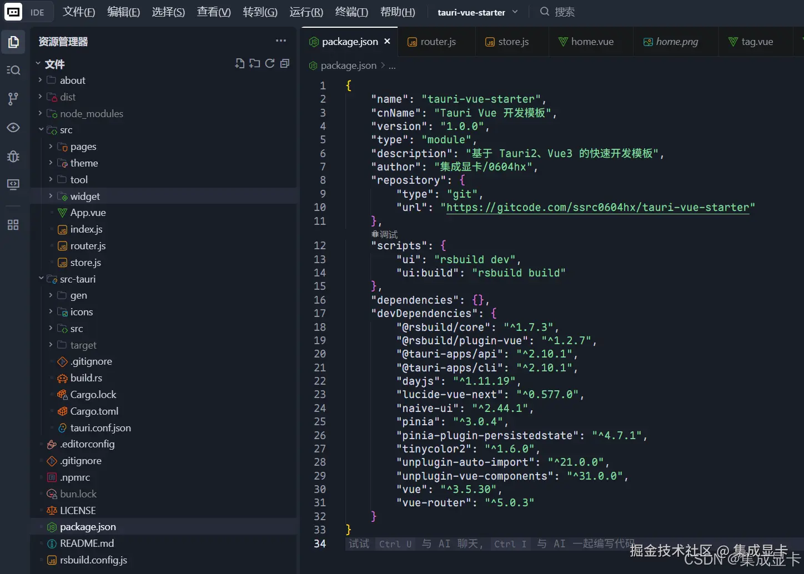804x574 pixels.
Task: Open the gitcode repository URL link
Action: [597, 208]
